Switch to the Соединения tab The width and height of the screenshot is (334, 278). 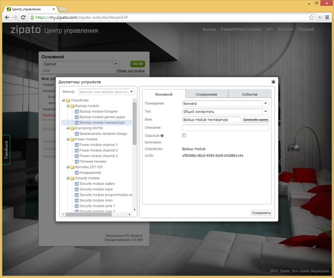coord(206,95)
